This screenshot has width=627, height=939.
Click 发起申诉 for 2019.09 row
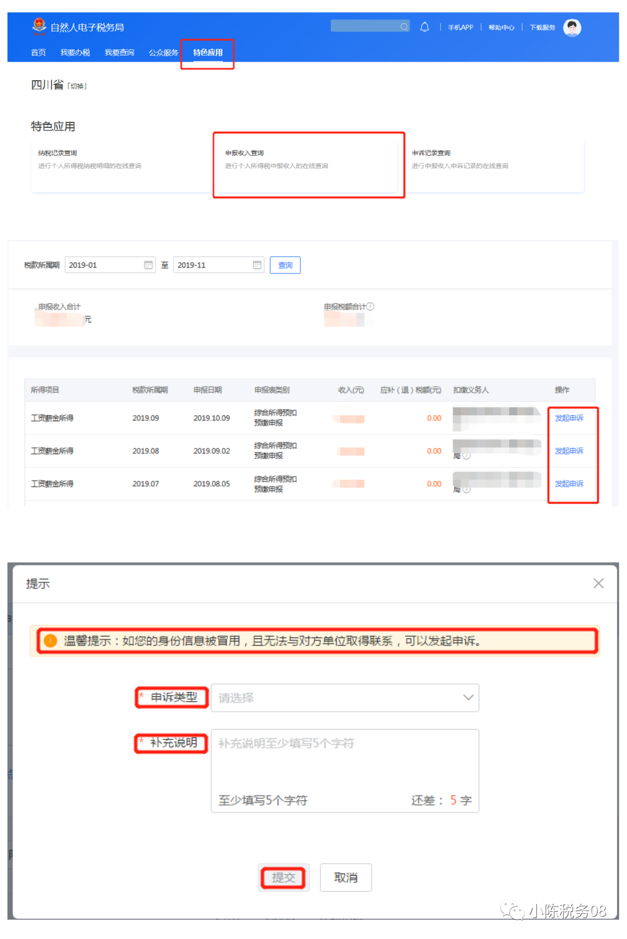pyautogui.click(x=569, y=418)
